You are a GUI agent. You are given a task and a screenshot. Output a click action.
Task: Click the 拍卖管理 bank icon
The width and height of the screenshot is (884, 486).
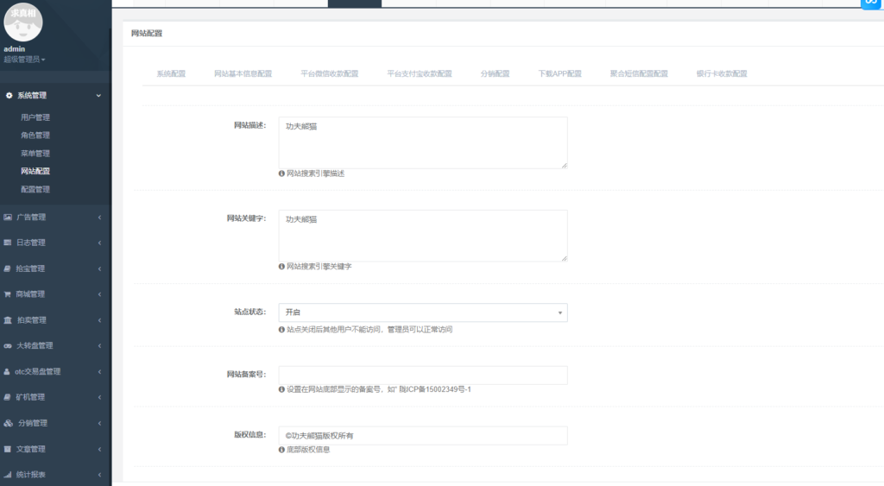(7, 319)
